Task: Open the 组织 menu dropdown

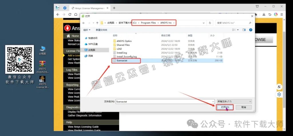Action: pos(87,30)
